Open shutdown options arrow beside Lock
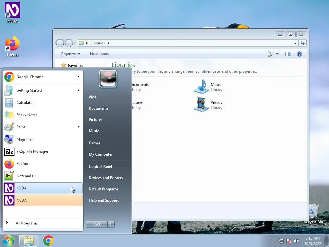The image size is (329, 247). coord(111,224)
